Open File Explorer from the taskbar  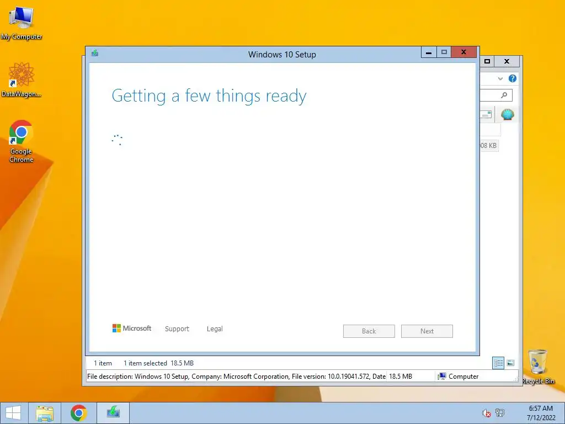coord(45,413)
